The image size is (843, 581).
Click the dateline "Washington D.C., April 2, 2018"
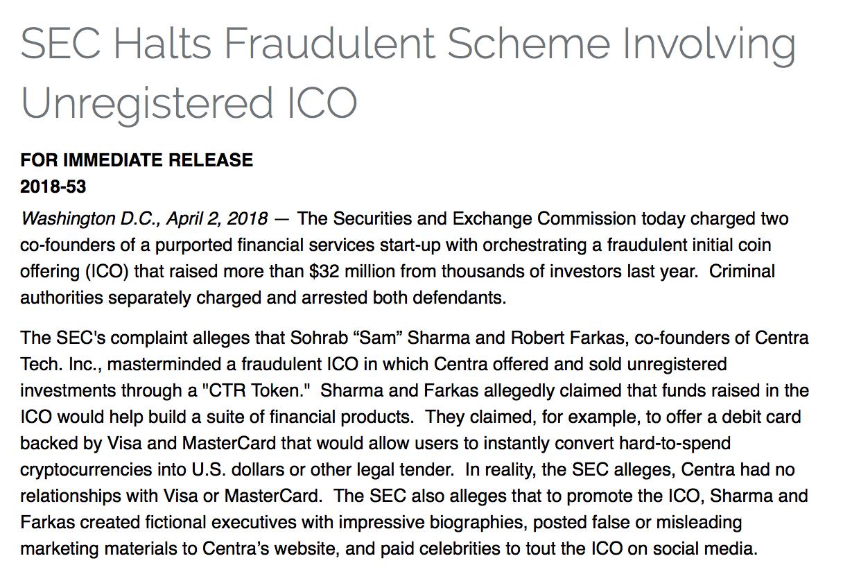click(144, 219)
